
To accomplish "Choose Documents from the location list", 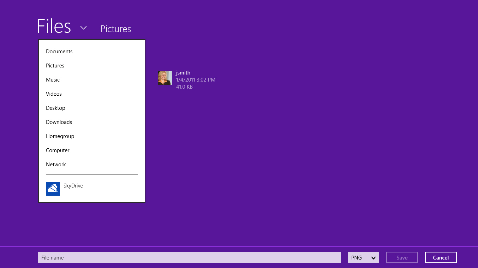I will coord(59,52).
